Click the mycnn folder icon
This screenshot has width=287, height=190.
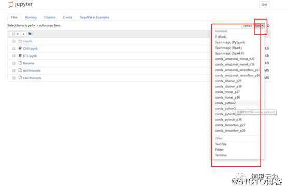tap(20, 41)
